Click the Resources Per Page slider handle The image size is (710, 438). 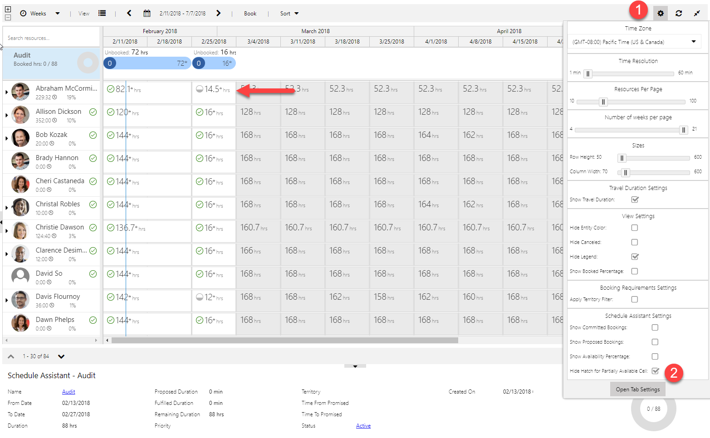click(x=603, y=102)
